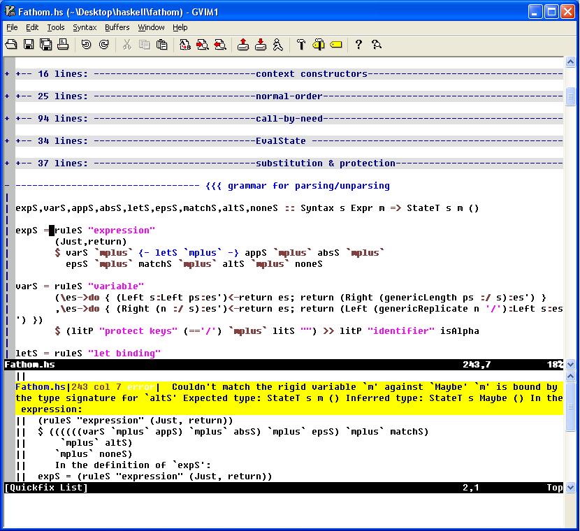580x531 pixels.
Task: Click the Redo toolbar icon
Action: click(x=103, y=45)
